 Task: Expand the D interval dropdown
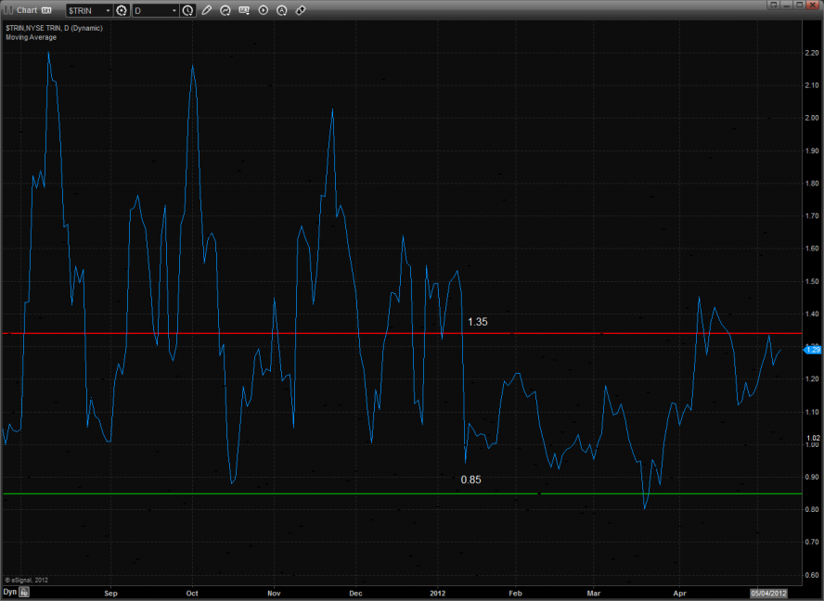coord(174,10)
